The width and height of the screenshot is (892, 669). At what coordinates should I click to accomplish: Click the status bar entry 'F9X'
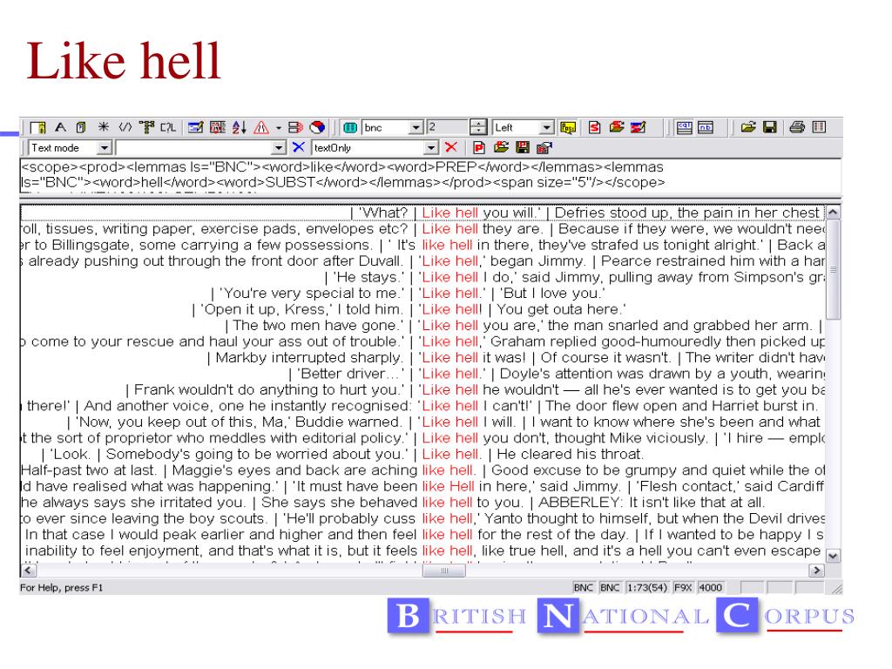[x=683, y=587]
